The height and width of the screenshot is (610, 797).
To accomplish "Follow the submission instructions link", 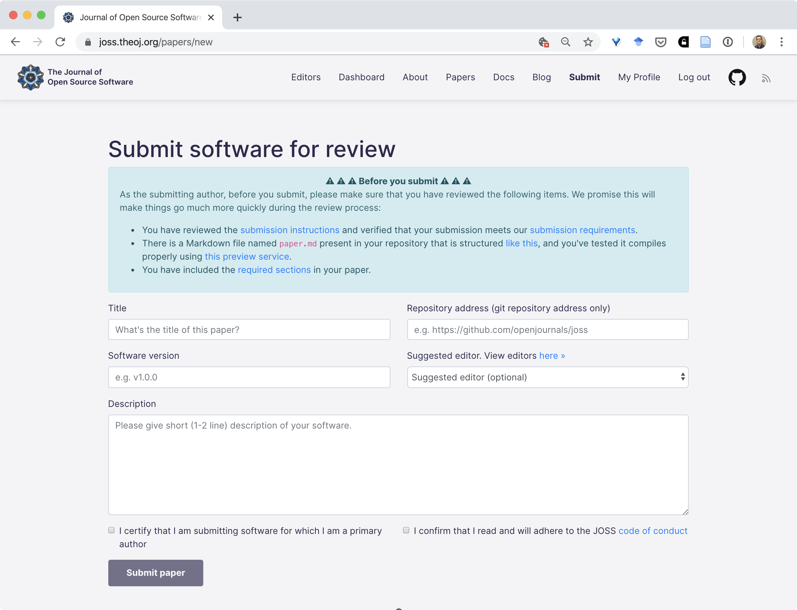I will (290, 230).
